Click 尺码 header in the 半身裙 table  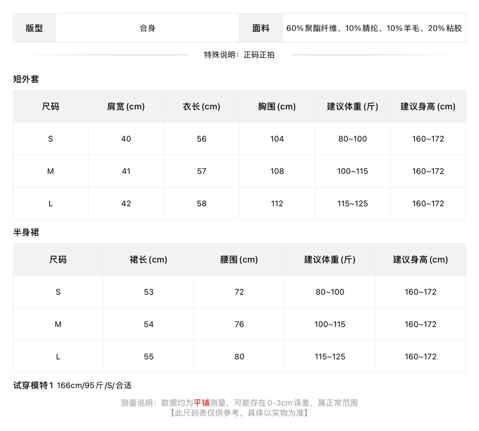point(58,260)
